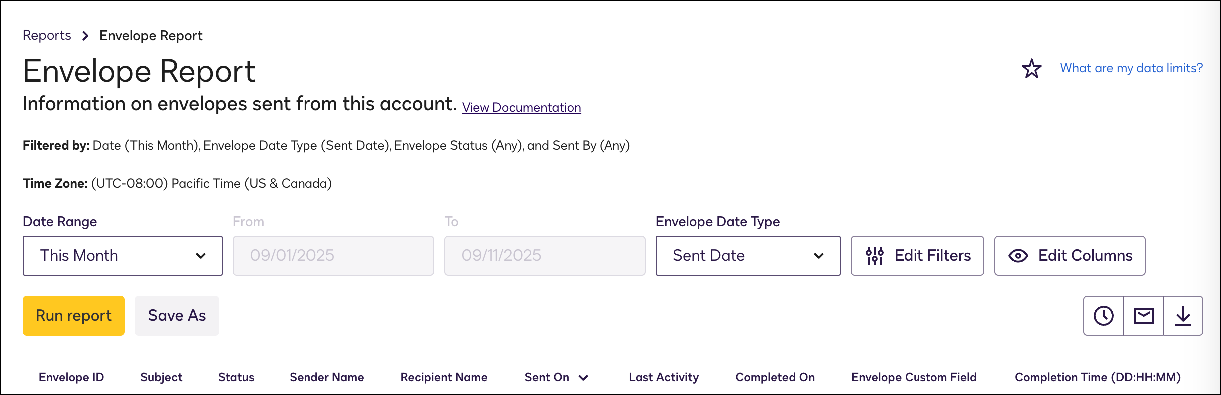Open Edit Columns with eye icon
1221x395 pixels.
pos(1069,256)
